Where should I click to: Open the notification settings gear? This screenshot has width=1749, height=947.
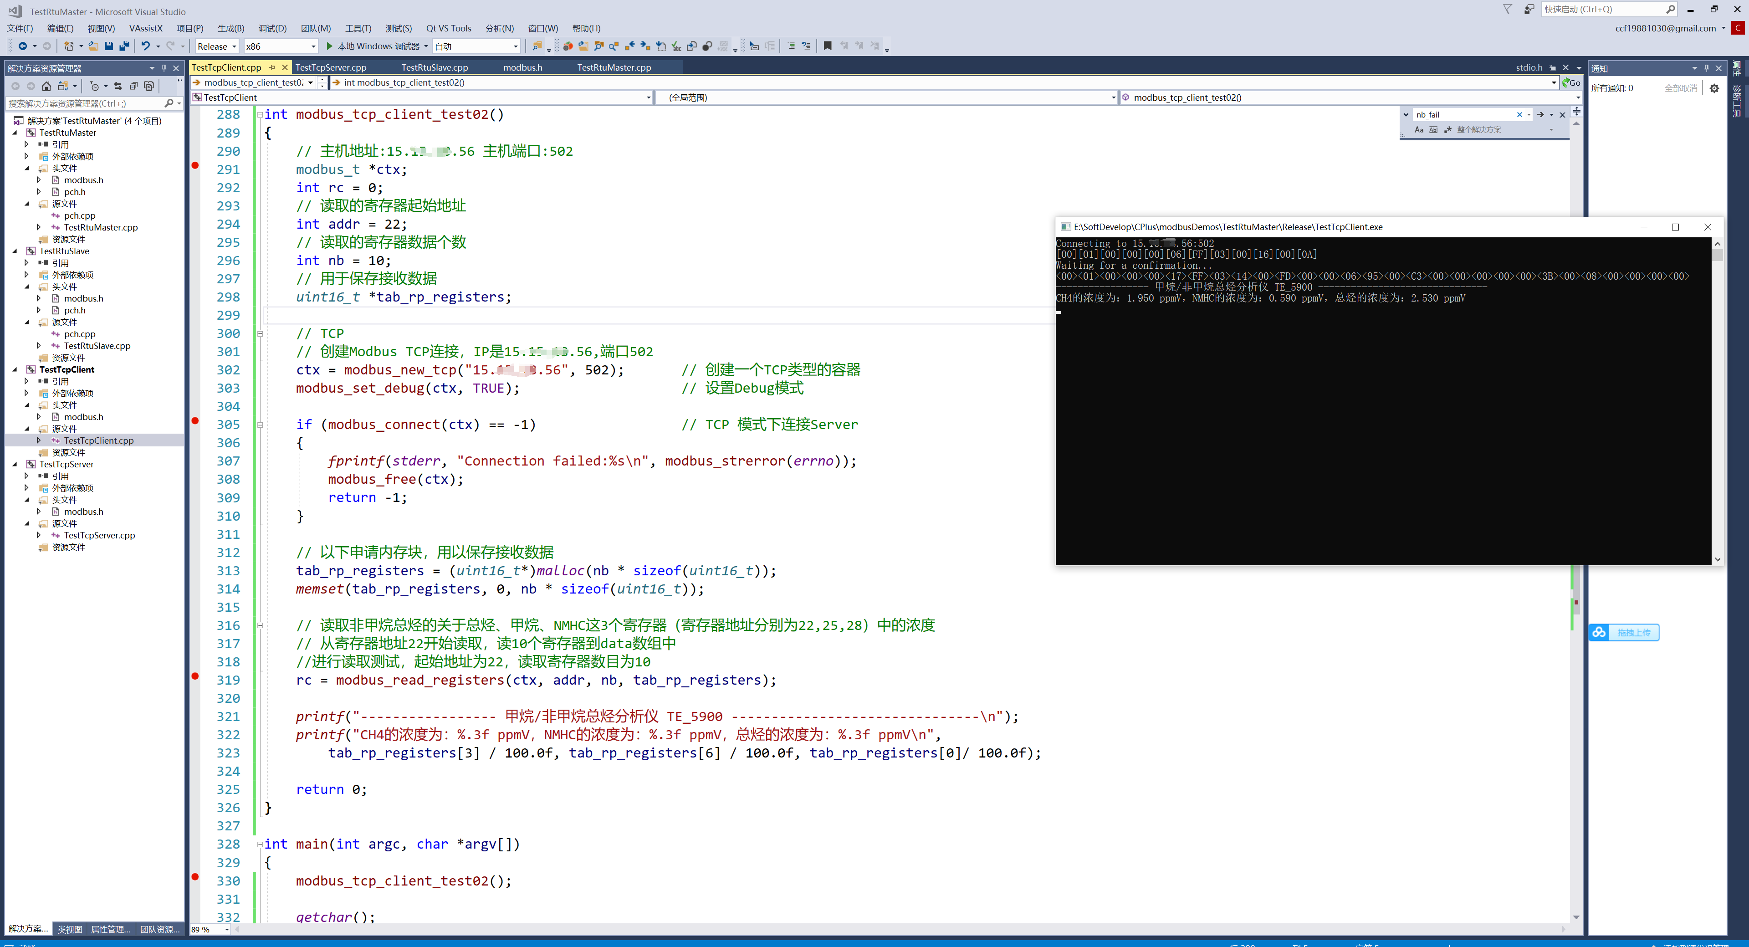click(x=1714, y=87)
